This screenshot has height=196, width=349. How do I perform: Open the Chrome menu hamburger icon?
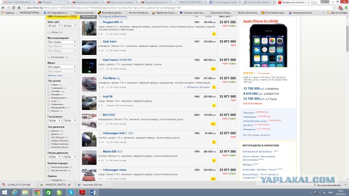(346, 8)
